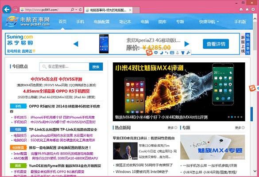The height and width of the screenshot is (177, 259).
Task: Select the fourth slideshow indicator dot
Action: point(238,117)
